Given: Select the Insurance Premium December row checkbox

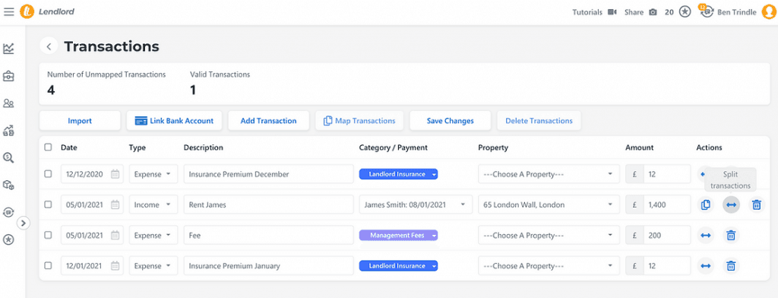Looking at the screenshot, I should click(x=48, y=174).
